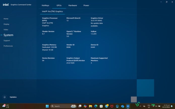Screen dimensions: 175x109
Task: Open the Power tab
Action: click(x=86, y=6)
